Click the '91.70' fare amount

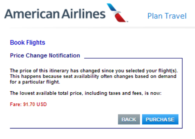(x=29, y=104)
